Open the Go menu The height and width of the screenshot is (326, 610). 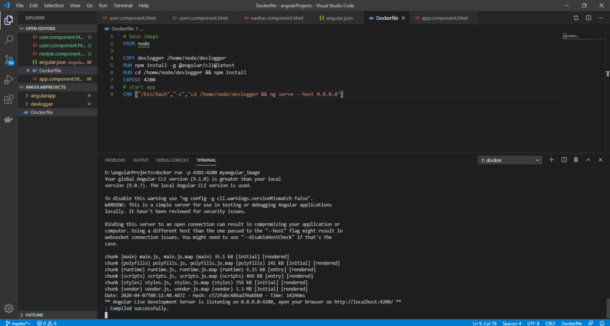coord(89,5)
